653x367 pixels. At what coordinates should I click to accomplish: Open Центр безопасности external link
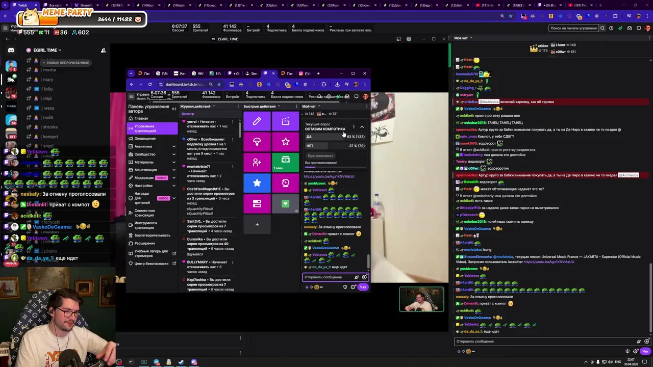pos(152,264)
